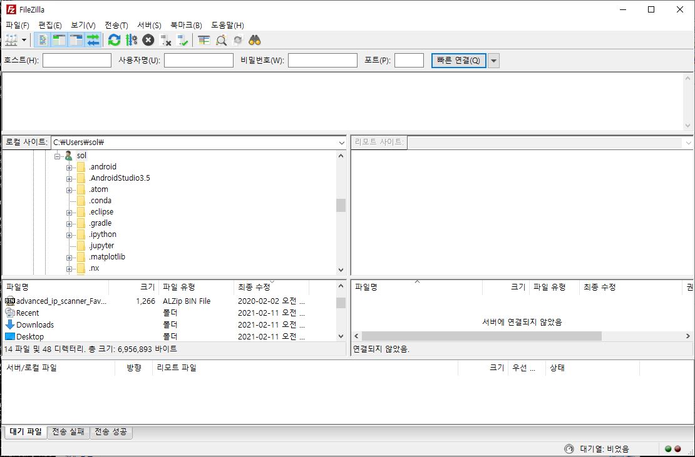Expand the .android folder tree node
This screenshot has height=457, width=695.
click(69, 167)
